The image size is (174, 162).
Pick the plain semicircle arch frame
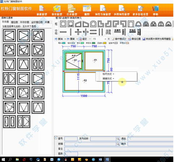point(138,24)
